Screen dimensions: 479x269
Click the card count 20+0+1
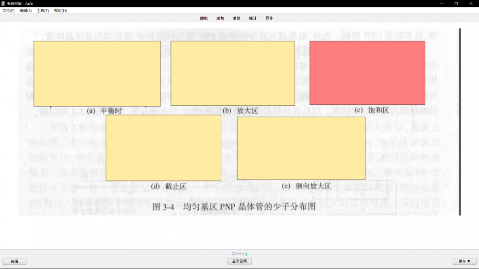click(x=239, y=254)
